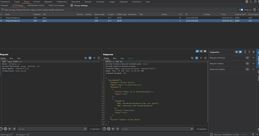Select history row with time 15:03:55
This screenshot has height=136, width=259.
(x=129, y=21)
